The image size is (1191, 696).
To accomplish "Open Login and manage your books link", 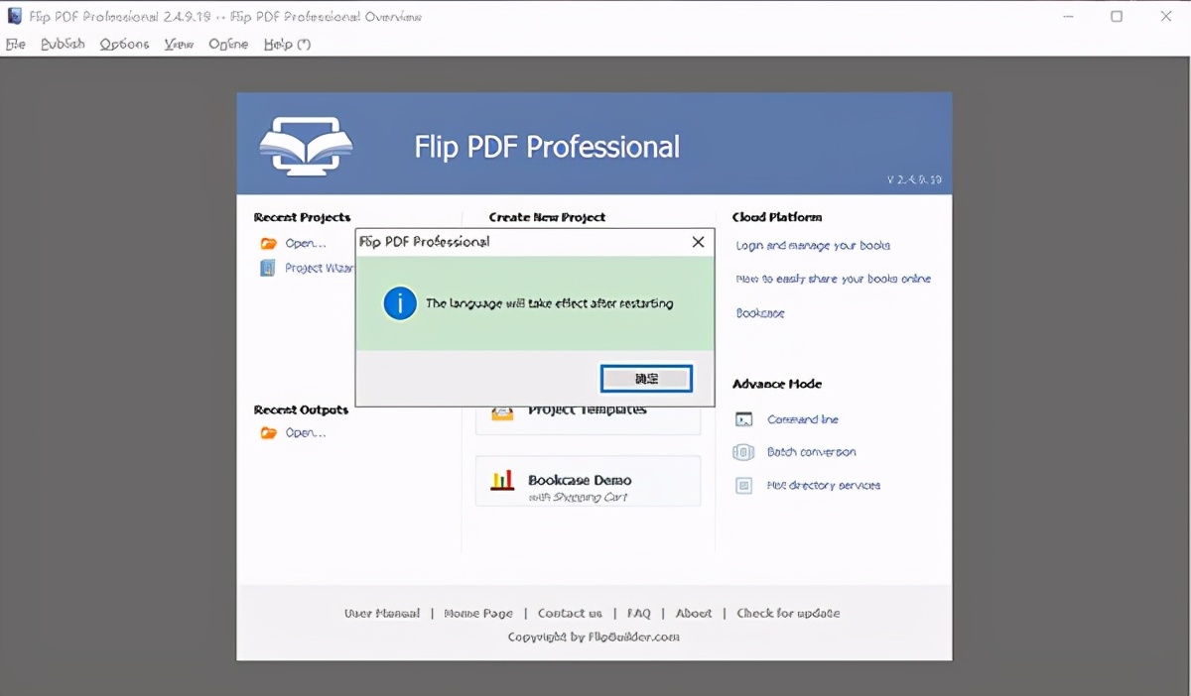I will [x=813, y=245].
